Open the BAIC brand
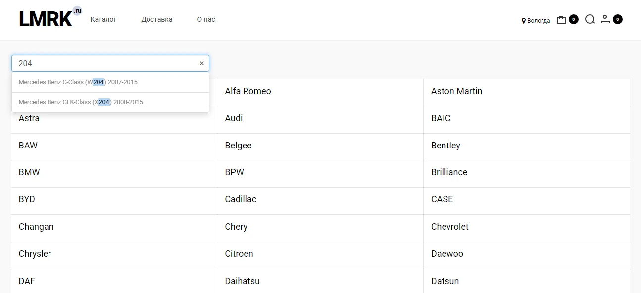Viewport: 641px width, 293px height. (441, 118)
